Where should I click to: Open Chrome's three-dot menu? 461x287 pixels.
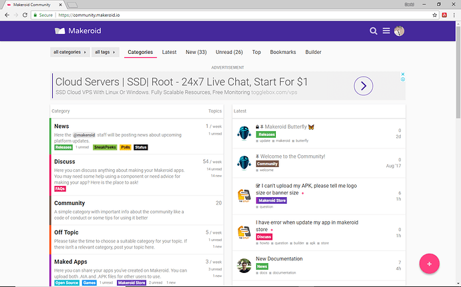click(454, 14)
